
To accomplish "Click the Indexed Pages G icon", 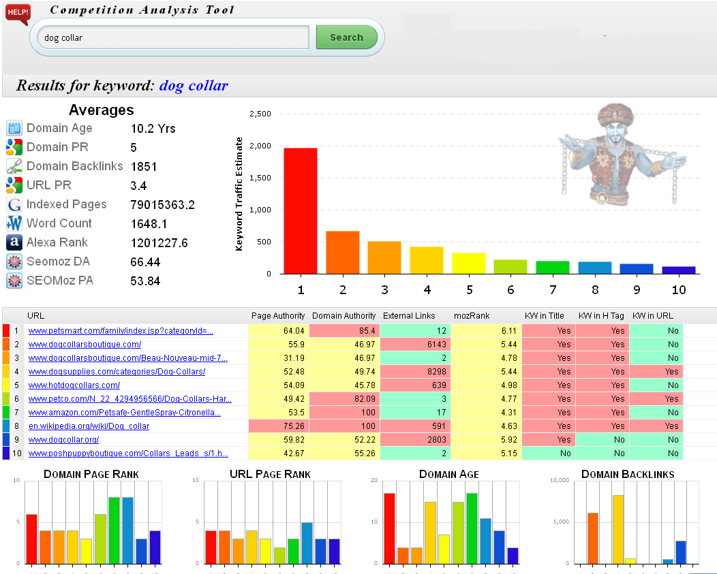I will (14, 204).
